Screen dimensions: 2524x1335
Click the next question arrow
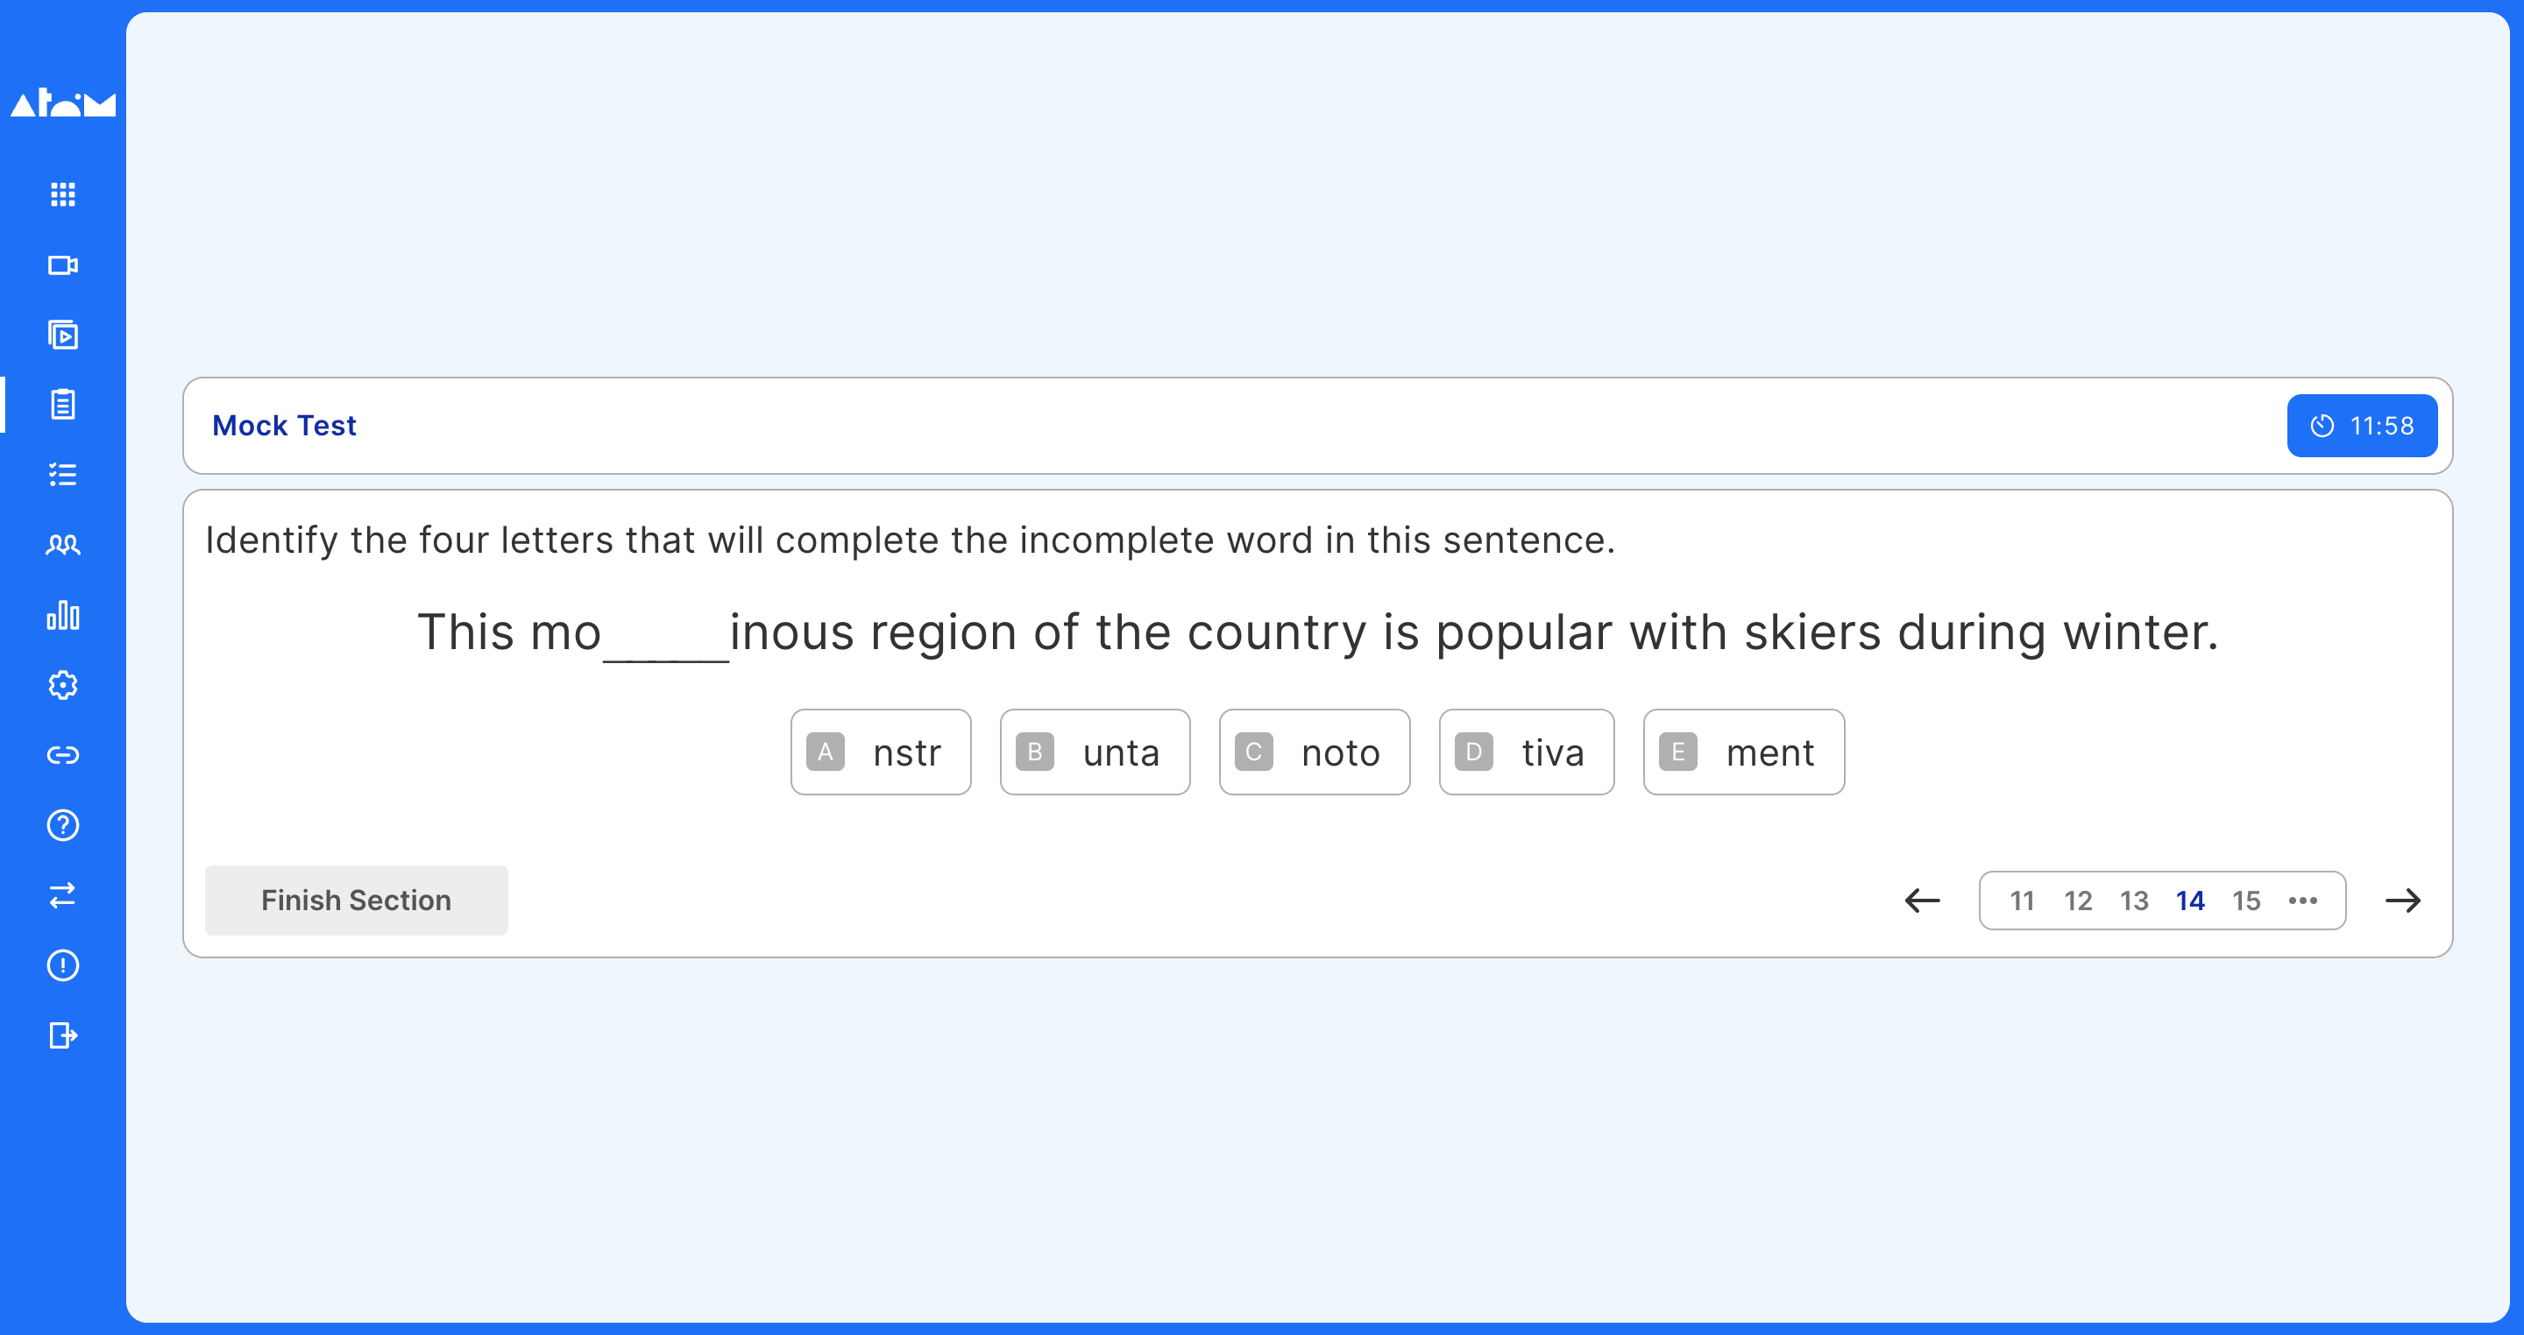tap(2402, 901)
